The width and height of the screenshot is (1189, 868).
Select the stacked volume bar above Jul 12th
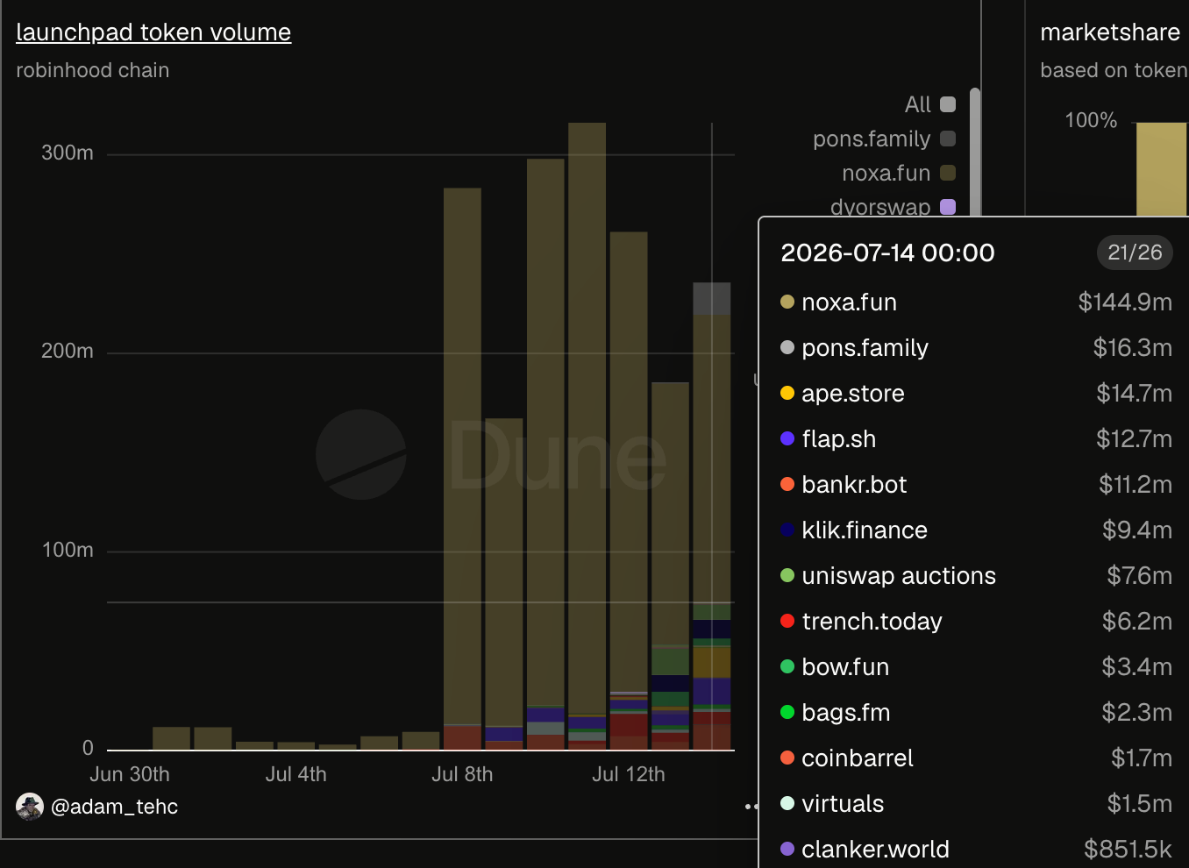[x=629, y=491]
